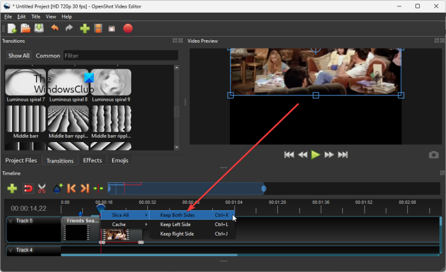
Task: Open the Title menu
Action: [36, 17]
